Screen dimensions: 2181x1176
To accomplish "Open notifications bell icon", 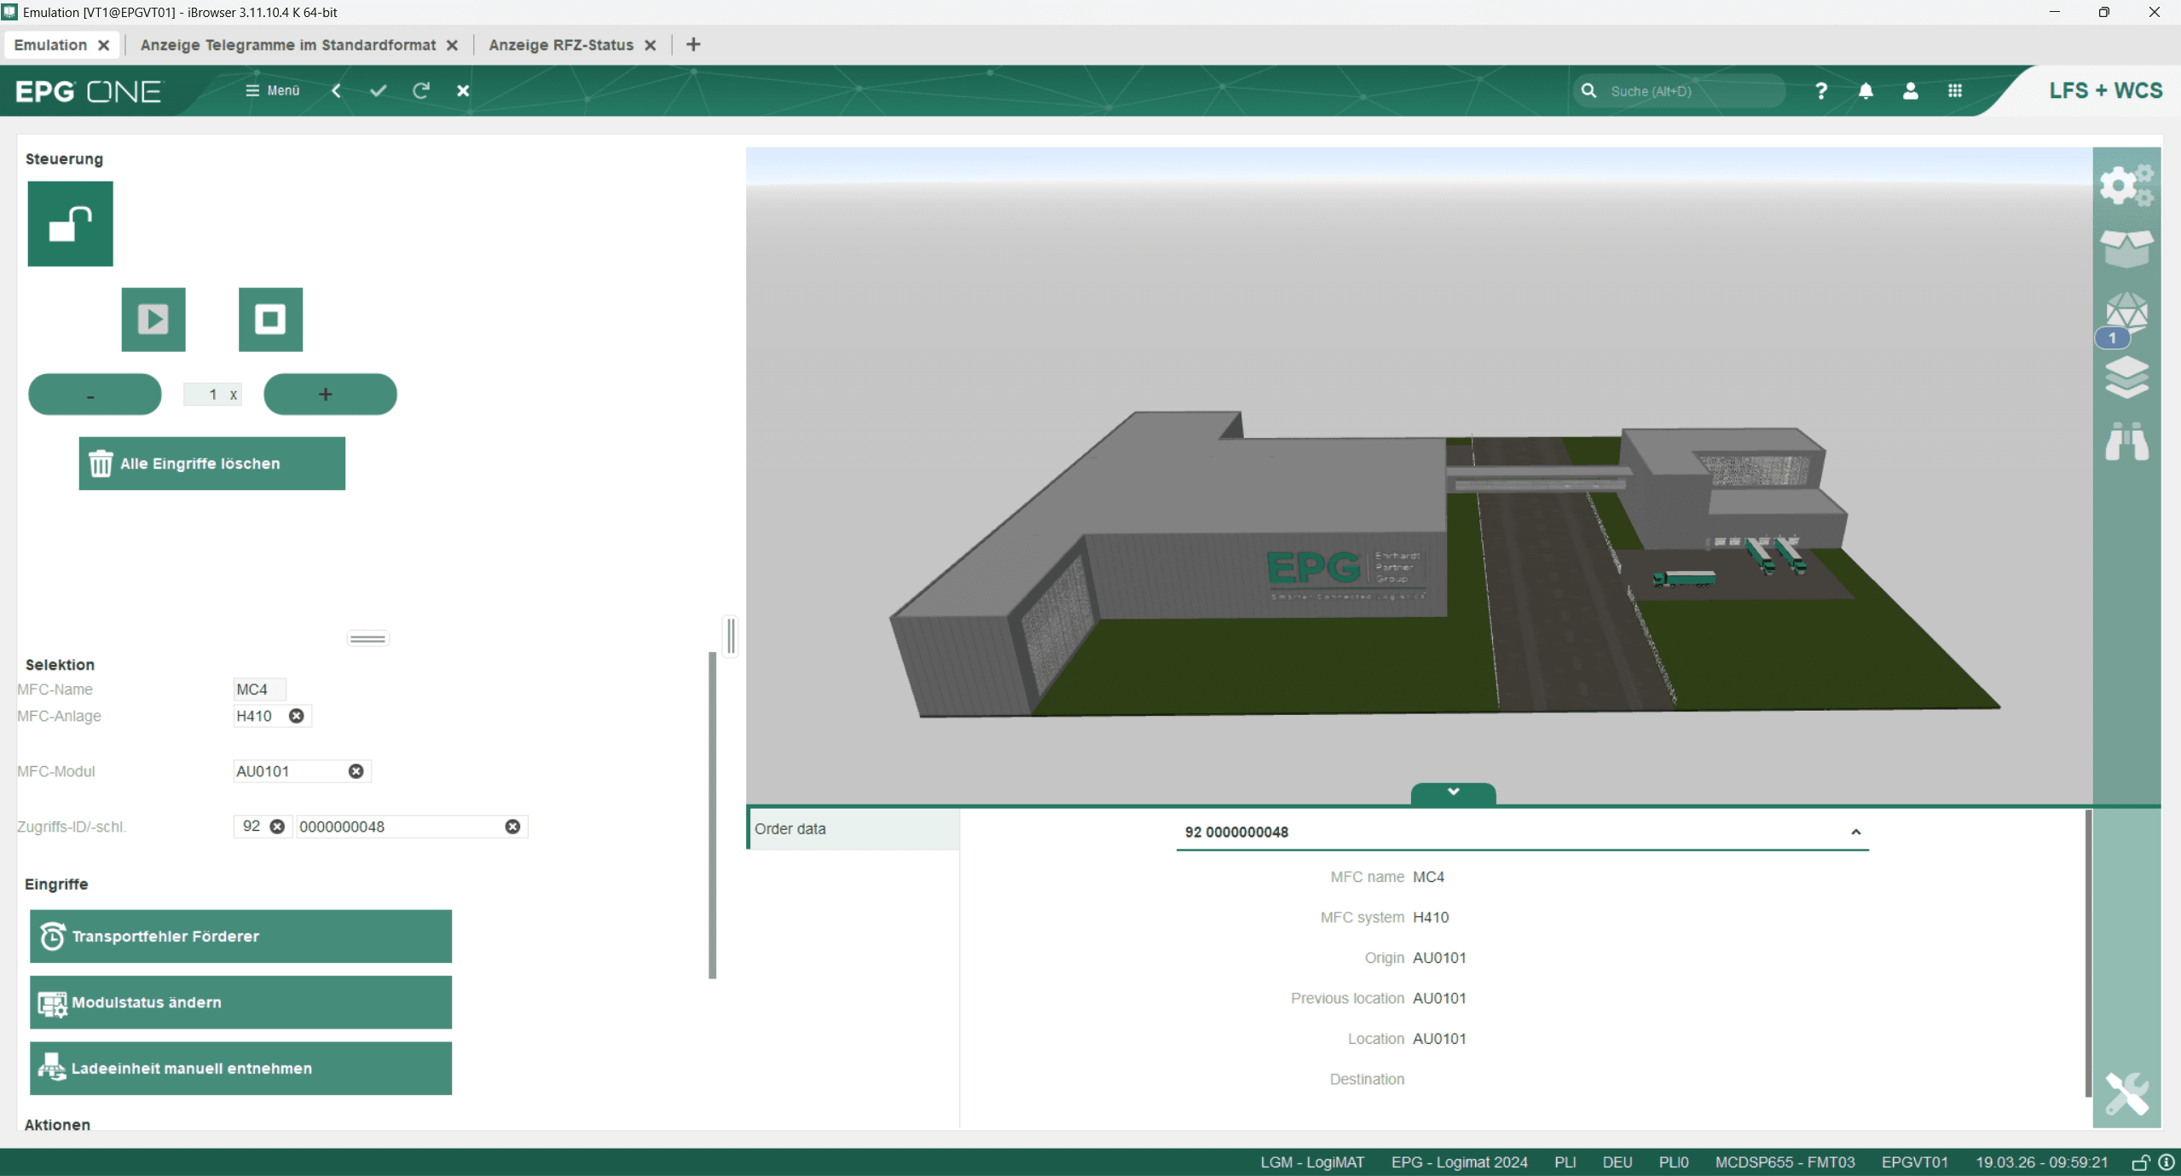I will point(1866,90).
